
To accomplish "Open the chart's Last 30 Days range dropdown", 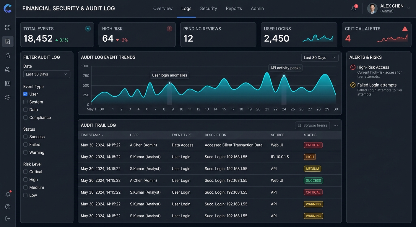I will 320,58.
